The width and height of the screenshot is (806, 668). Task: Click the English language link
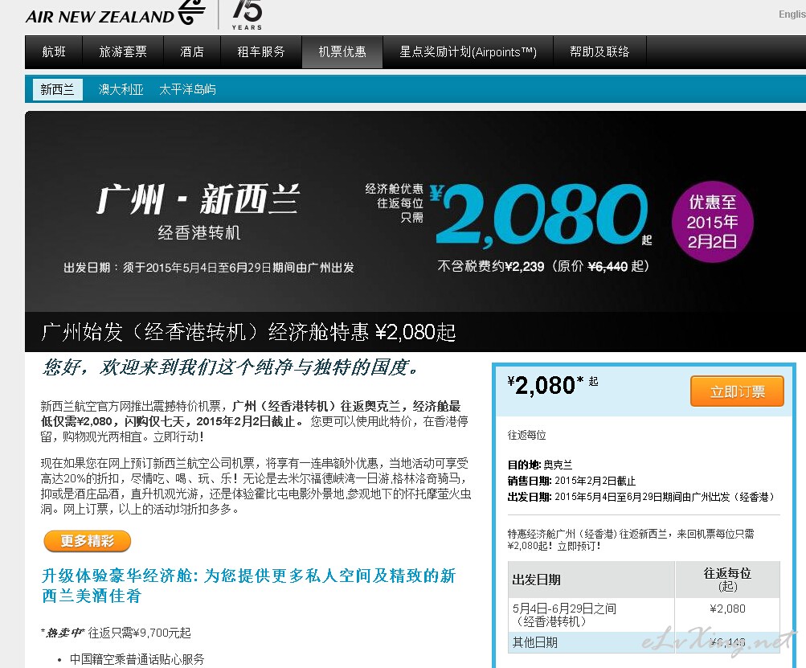coord(792,14)
